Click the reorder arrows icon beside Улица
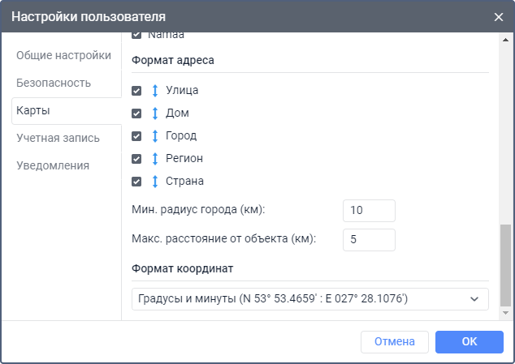The height and width of the screenshot is (364, 515). pos(154,91)
